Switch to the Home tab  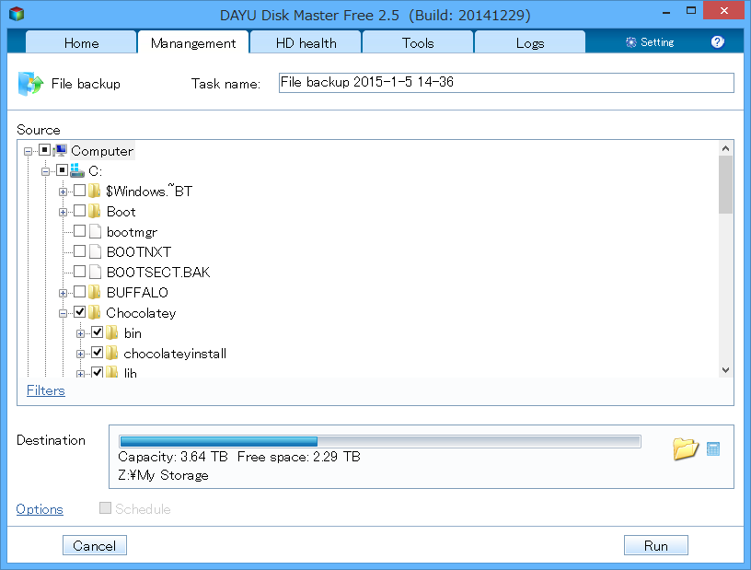[x=81, y=42]
